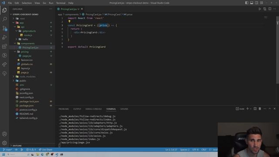Collapse the pricing folder

coord(15,52)
